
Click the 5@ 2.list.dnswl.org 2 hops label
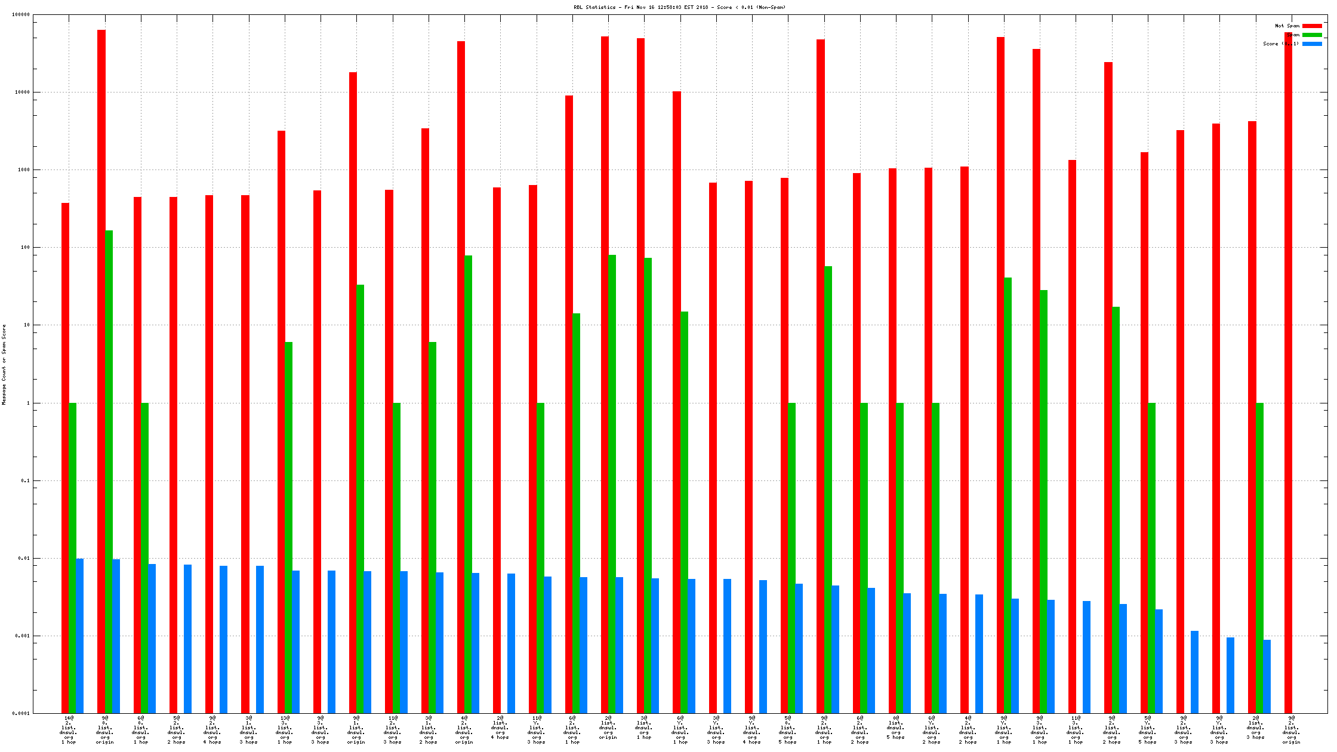[x=177, y=729]
